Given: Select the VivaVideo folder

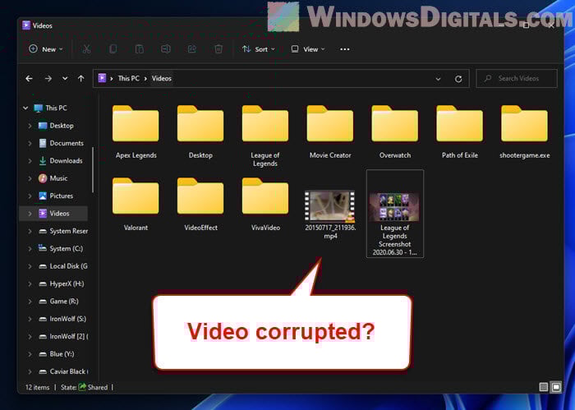Looking at the screenshot, I should coord(265,205).
